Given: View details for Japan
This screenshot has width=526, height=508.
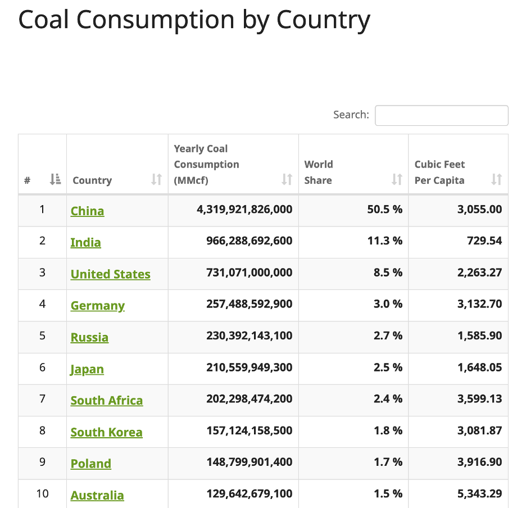Looking at the screenshot, I should click(x=87, y=369).
